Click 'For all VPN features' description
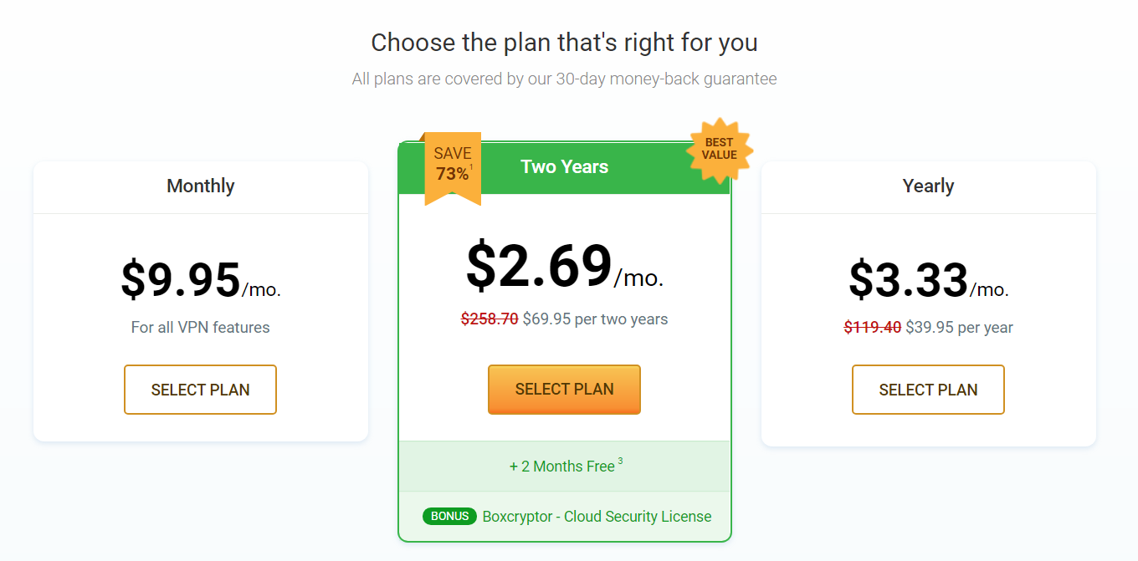This screenshot has height=561, width=1138. tap(200, 327)
